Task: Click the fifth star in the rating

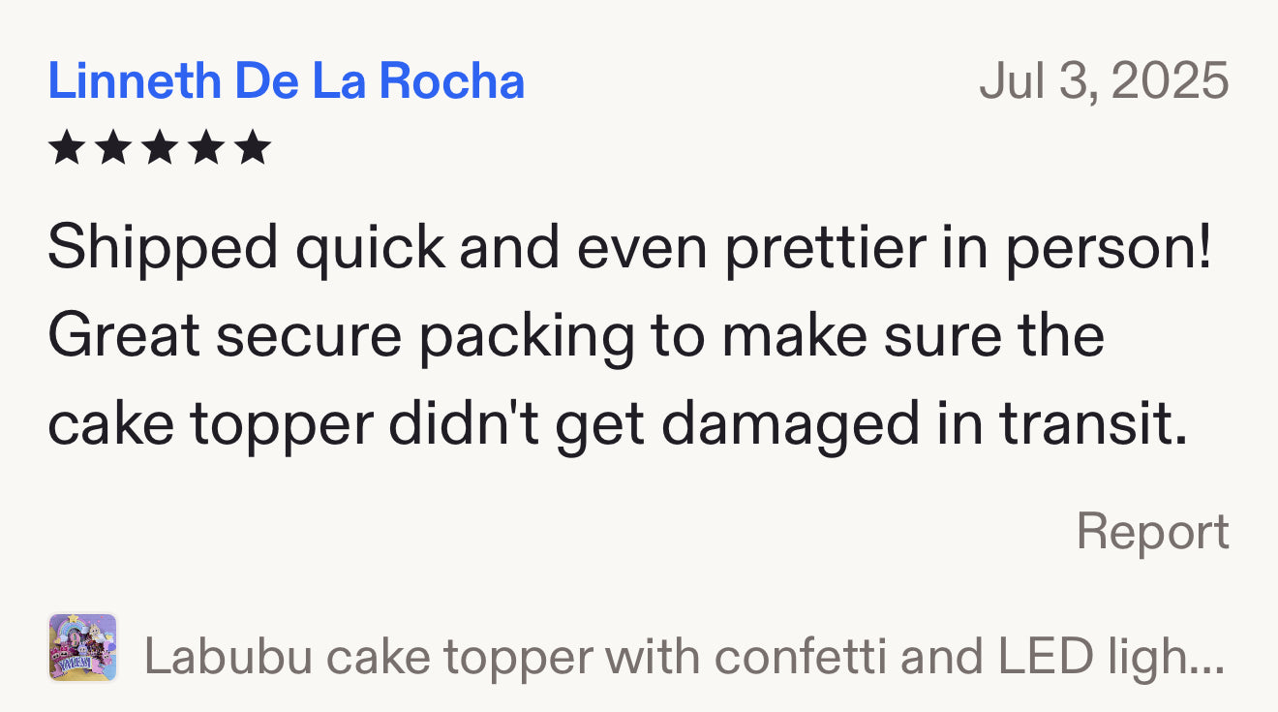Action: 253,148
